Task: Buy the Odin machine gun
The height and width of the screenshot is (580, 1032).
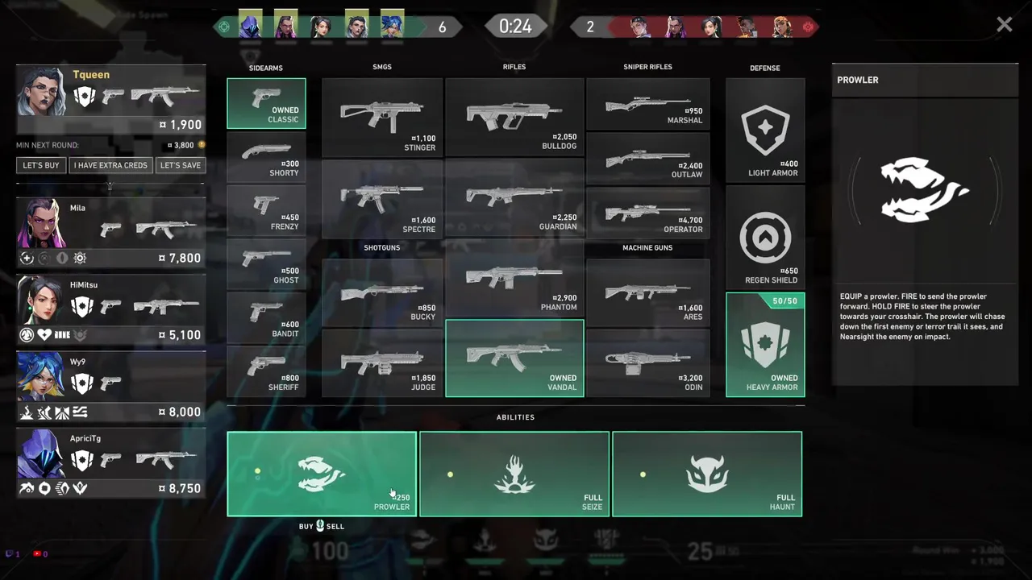Action: point(648,362)
